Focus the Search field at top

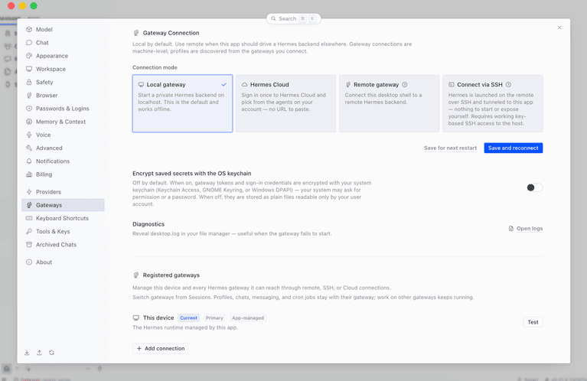pyautogui.click(x=294, y=18)
